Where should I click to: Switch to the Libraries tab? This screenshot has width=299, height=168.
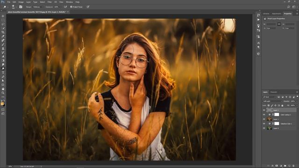click(x=266, y=14)
